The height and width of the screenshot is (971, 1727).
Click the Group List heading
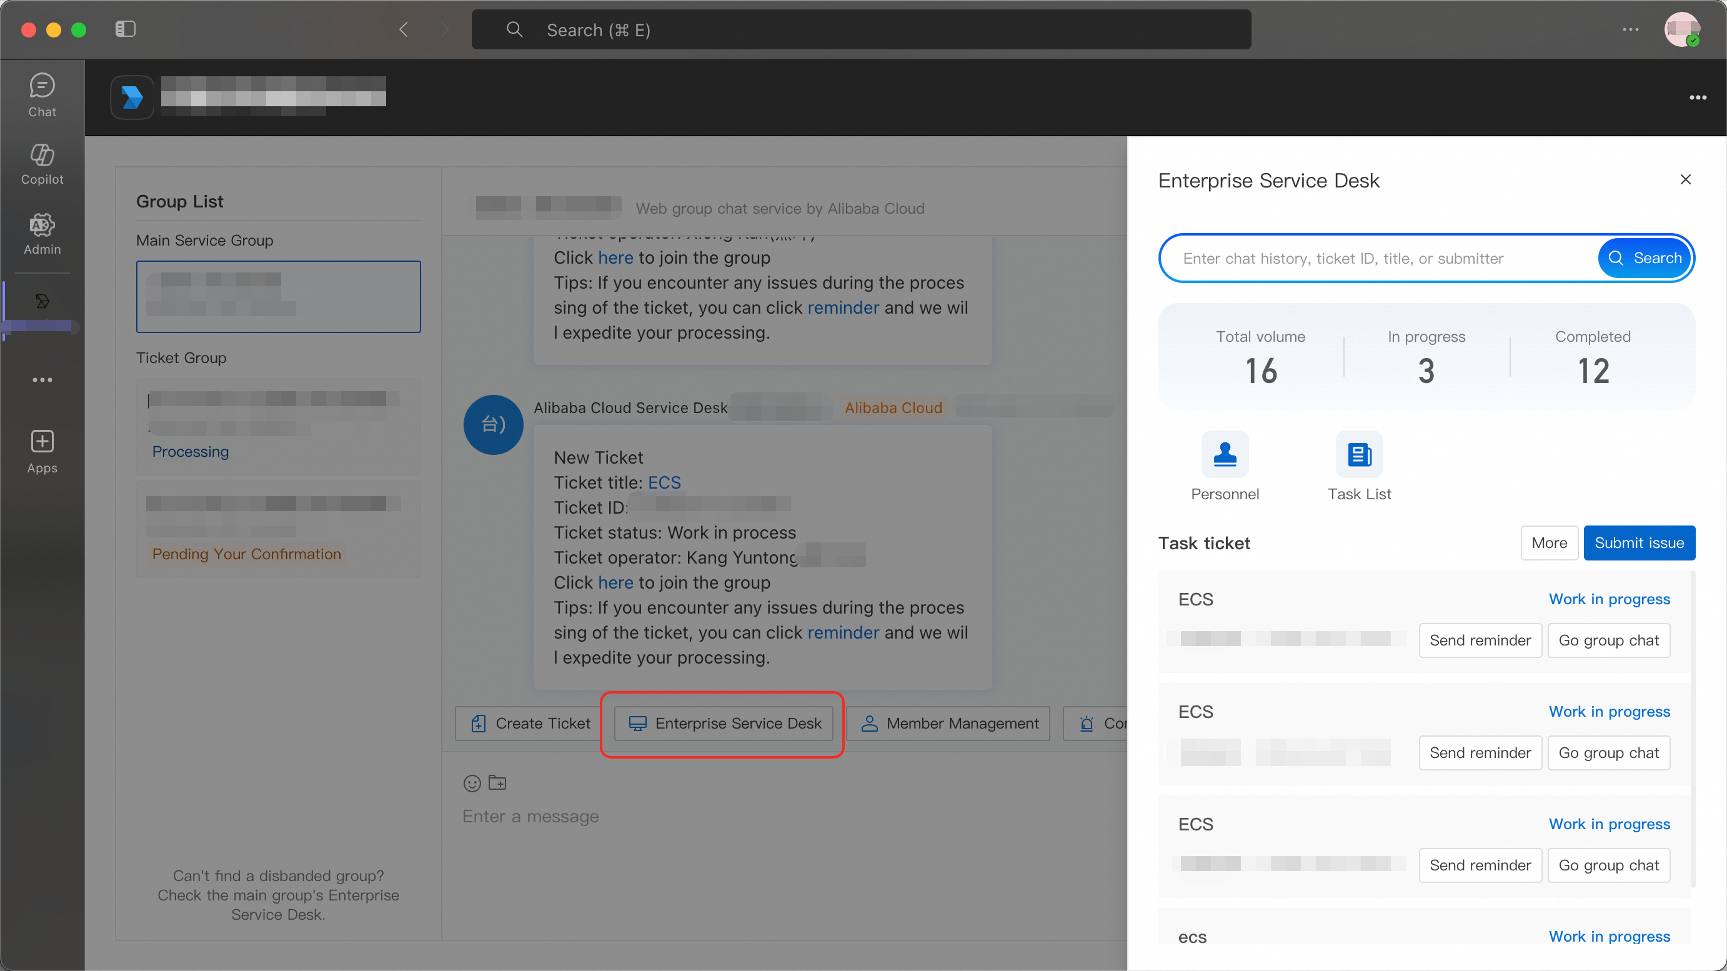pos(180,201)
